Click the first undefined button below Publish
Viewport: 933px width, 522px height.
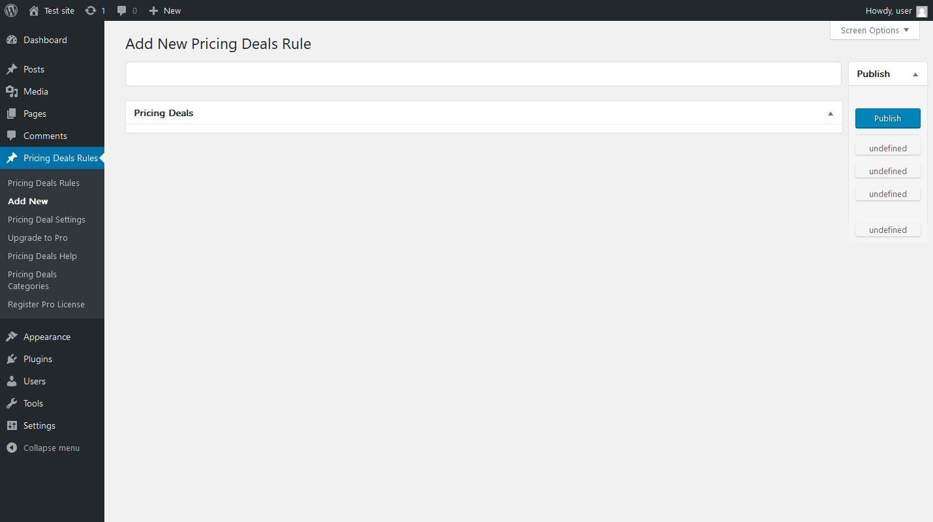pyautogui.click(x=888, y=149)
